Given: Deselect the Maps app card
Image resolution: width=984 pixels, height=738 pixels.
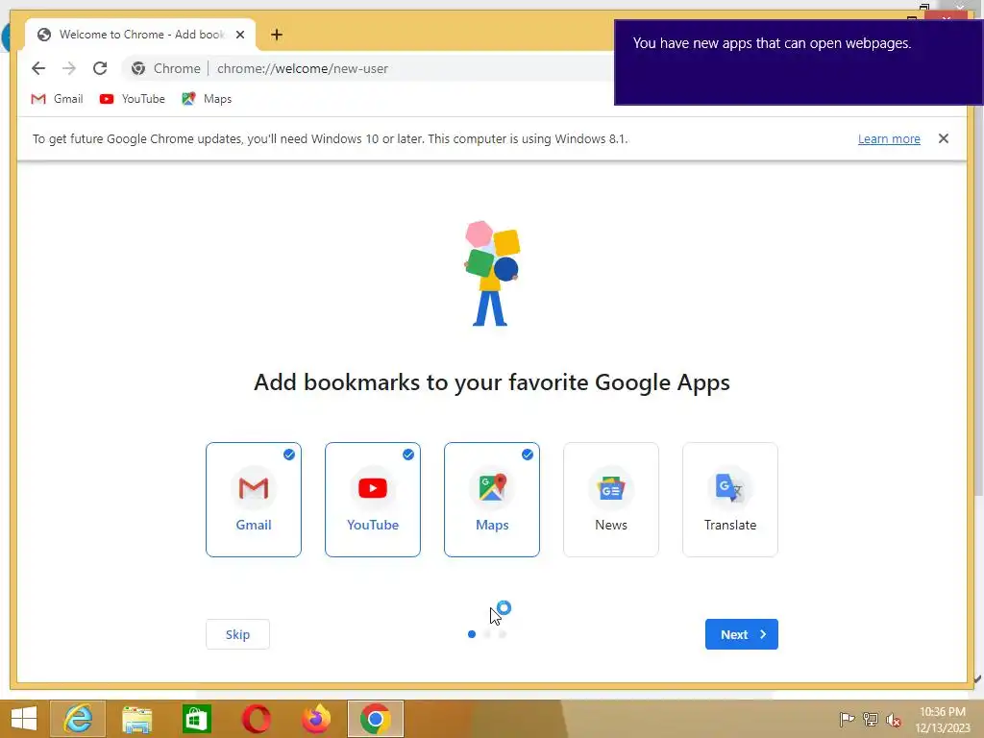Looking at the screenshot, I should coord(492,500).
